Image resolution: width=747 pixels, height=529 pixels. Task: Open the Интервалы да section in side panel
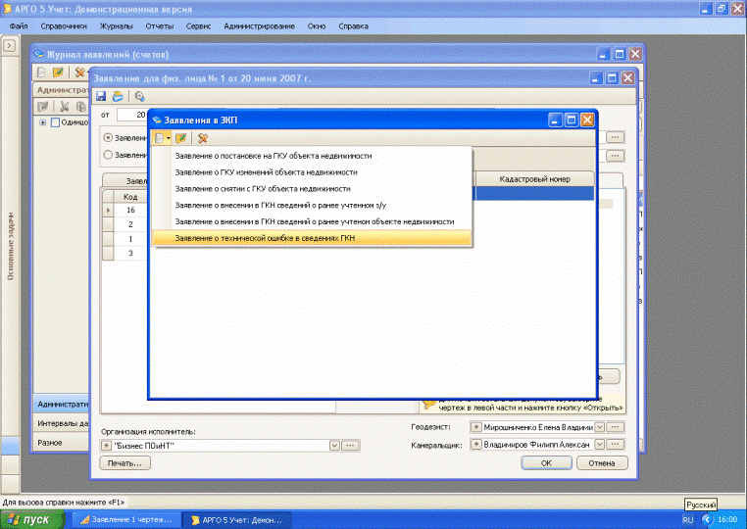tap(62, 423)
